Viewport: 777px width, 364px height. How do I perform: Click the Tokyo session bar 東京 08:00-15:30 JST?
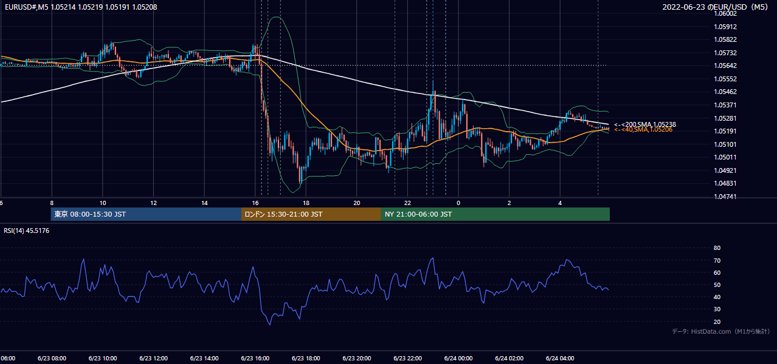146,214
